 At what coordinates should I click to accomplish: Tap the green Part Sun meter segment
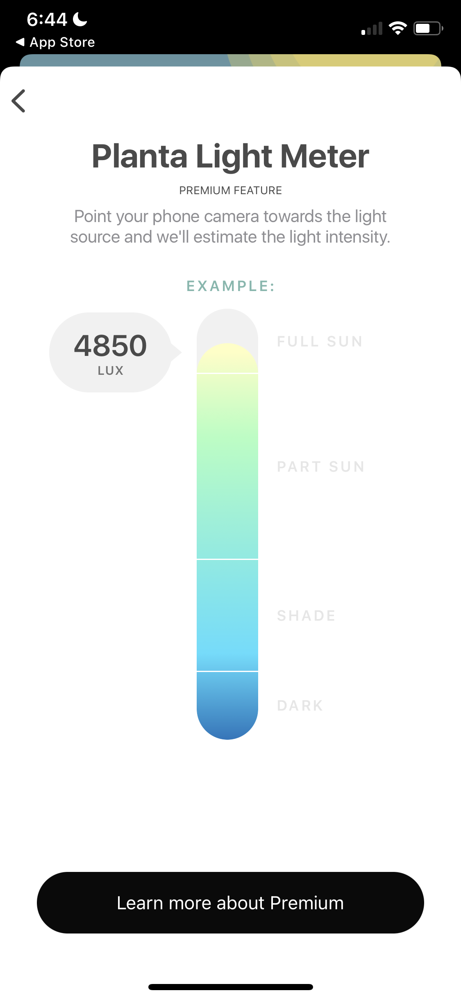(227, 466)
